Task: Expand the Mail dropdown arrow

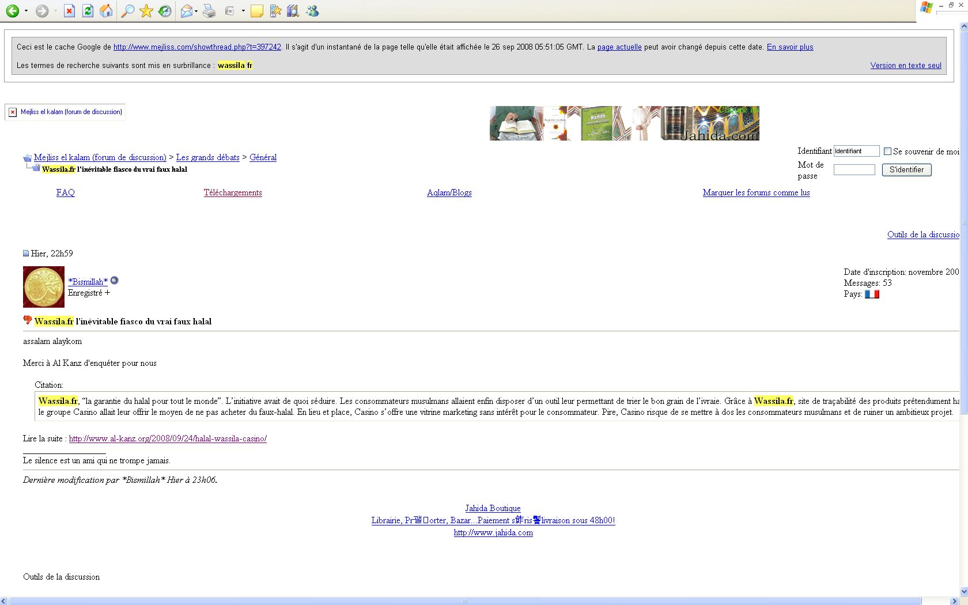Action: click(x=196, y=11)
